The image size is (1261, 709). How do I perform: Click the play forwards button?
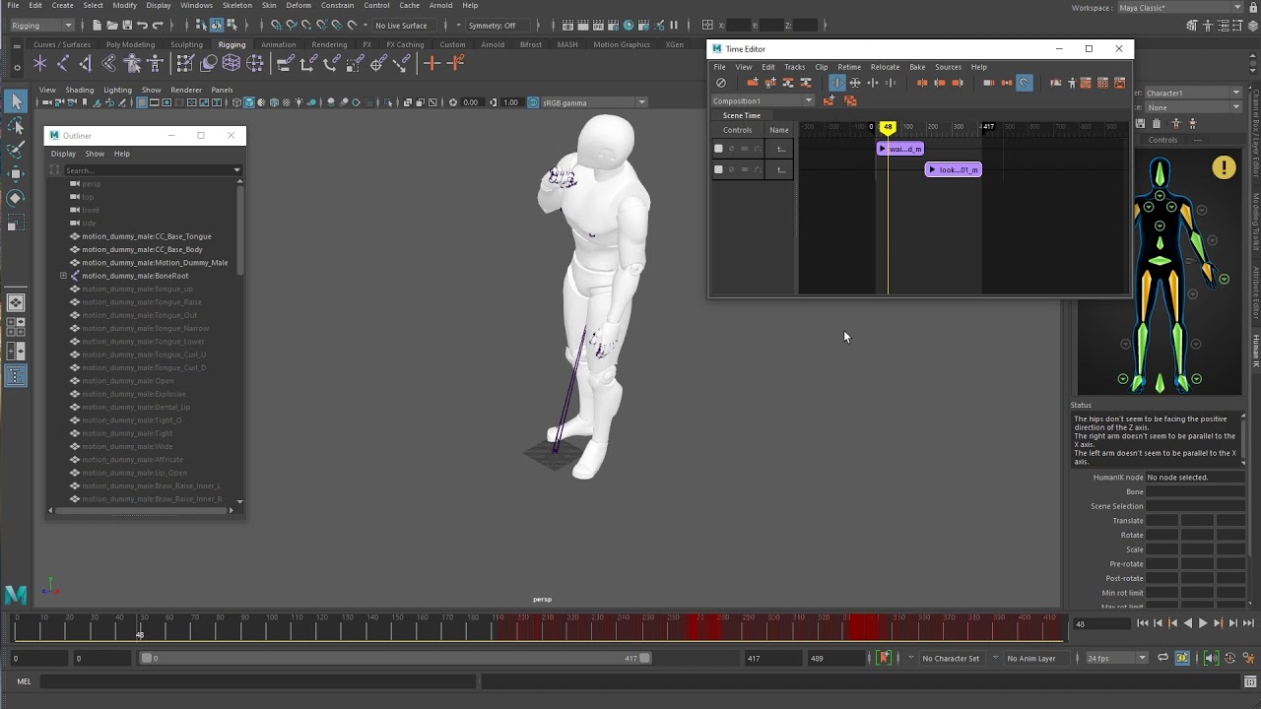point(1202,623)
